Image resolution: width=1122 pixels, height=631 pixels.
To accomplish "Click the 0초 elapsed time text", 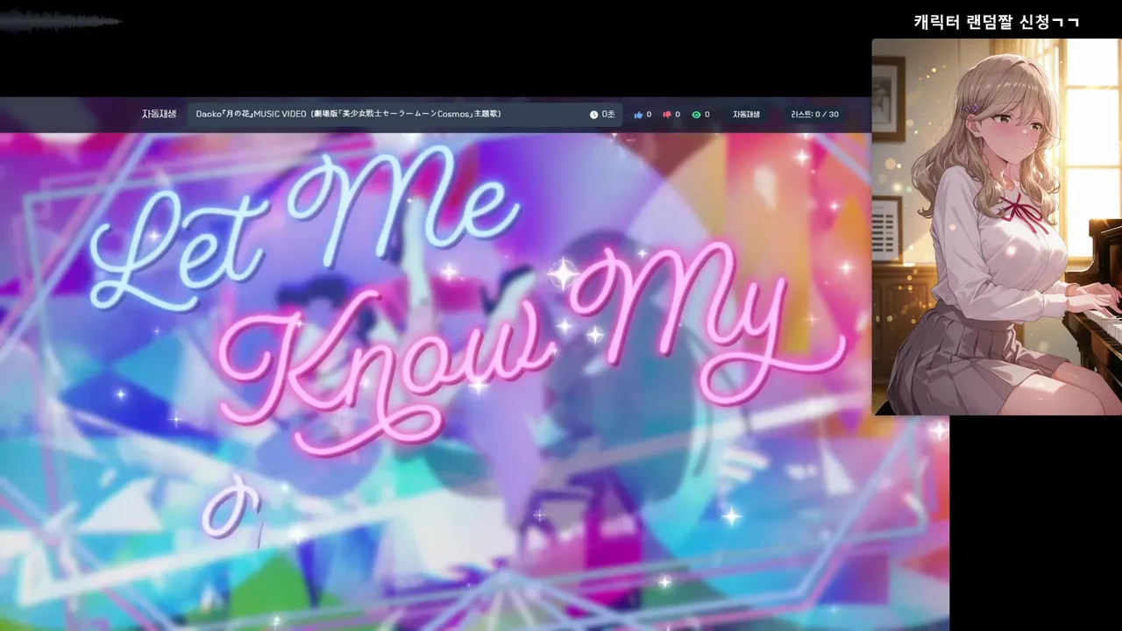I will click(608, 115).
